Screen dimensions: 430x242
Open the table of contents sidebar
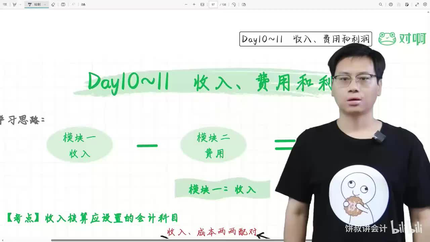pos(5,4)
